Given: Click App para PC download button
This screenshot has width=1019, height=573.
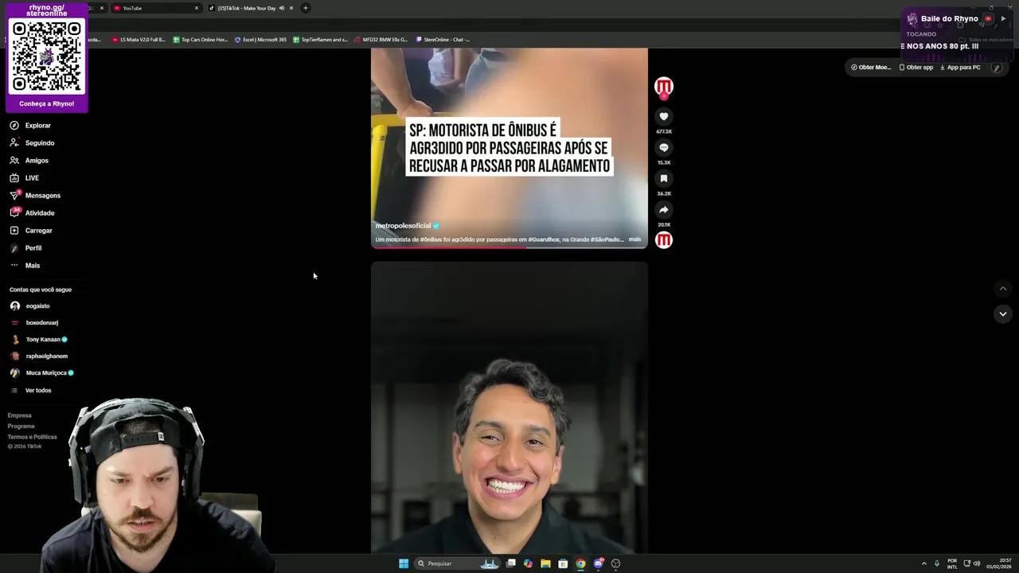Looking at the screenshot, I should (960, 68).
